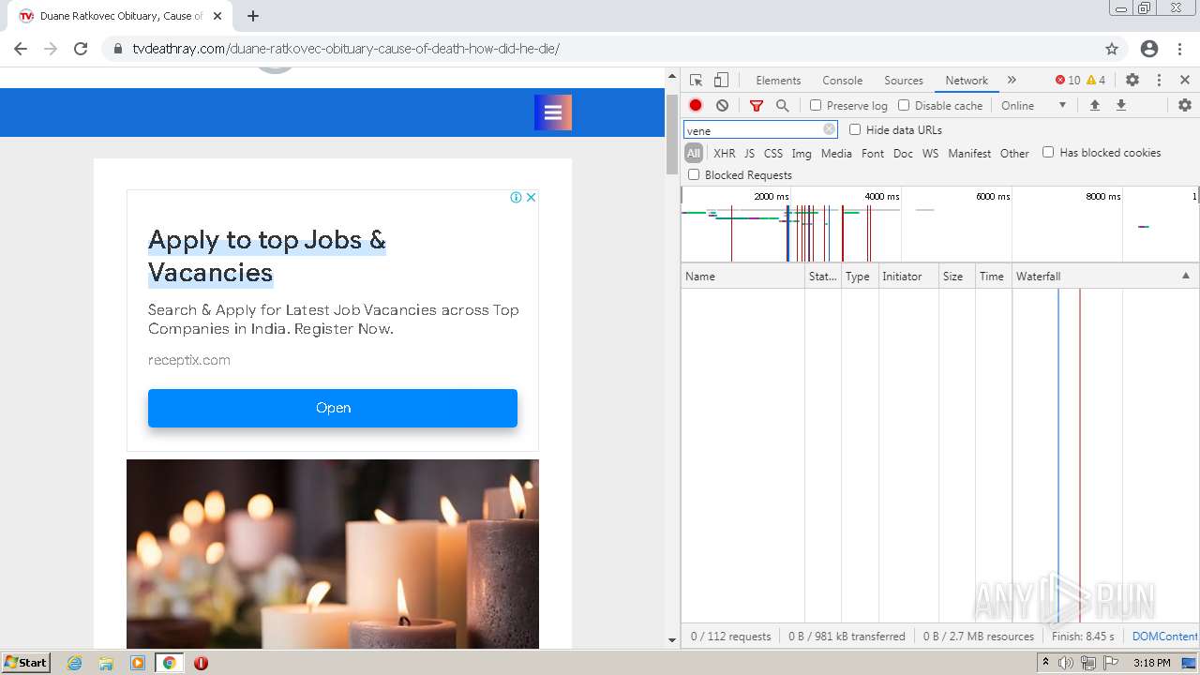Open the Chrome three-dot menu
The image size is (1200, 675).
(1179, 49)
